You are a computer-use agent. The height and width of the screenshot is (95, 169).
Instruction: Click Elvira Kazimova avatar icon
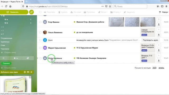(45, 58)
